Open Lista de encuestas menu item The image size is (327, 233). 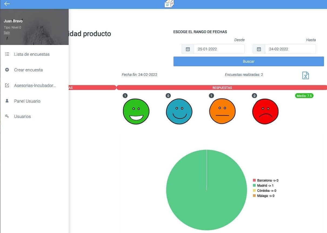point(32,54)
